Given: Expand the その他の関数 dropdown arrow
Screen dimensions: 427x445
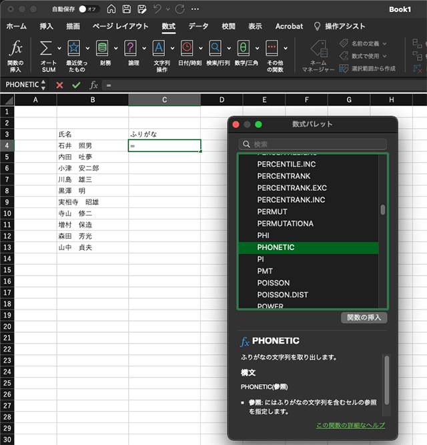Looking at the screenshot, I should click(x=286, y=49).
